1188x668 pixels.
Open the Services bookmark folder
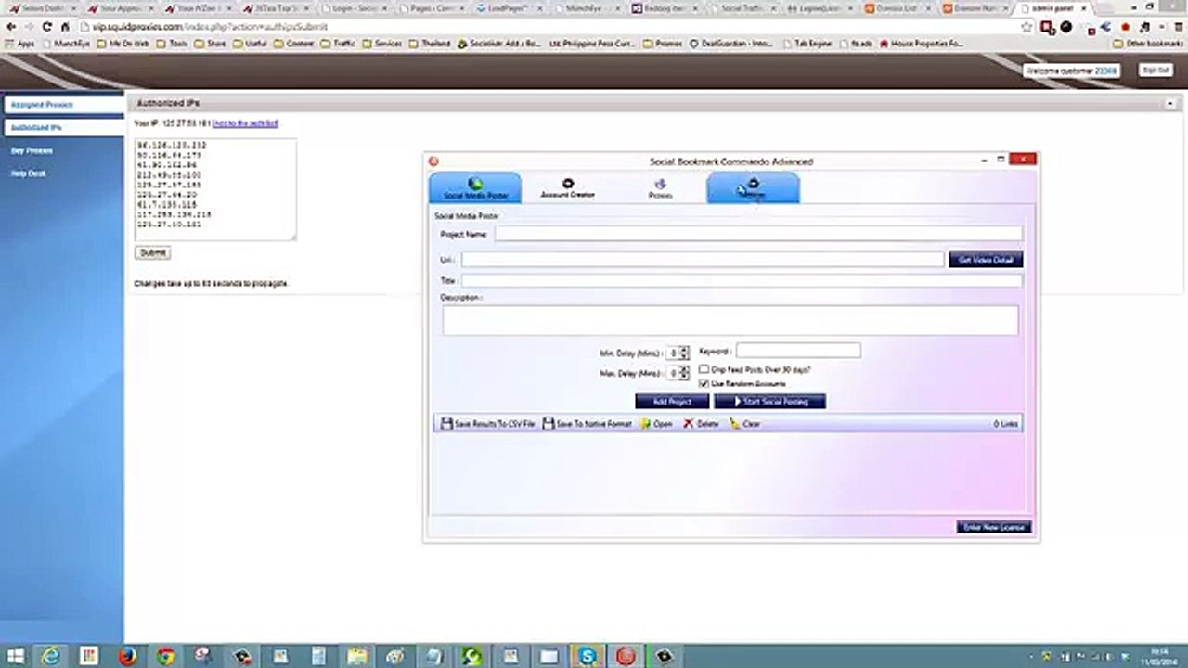point(381,44)
